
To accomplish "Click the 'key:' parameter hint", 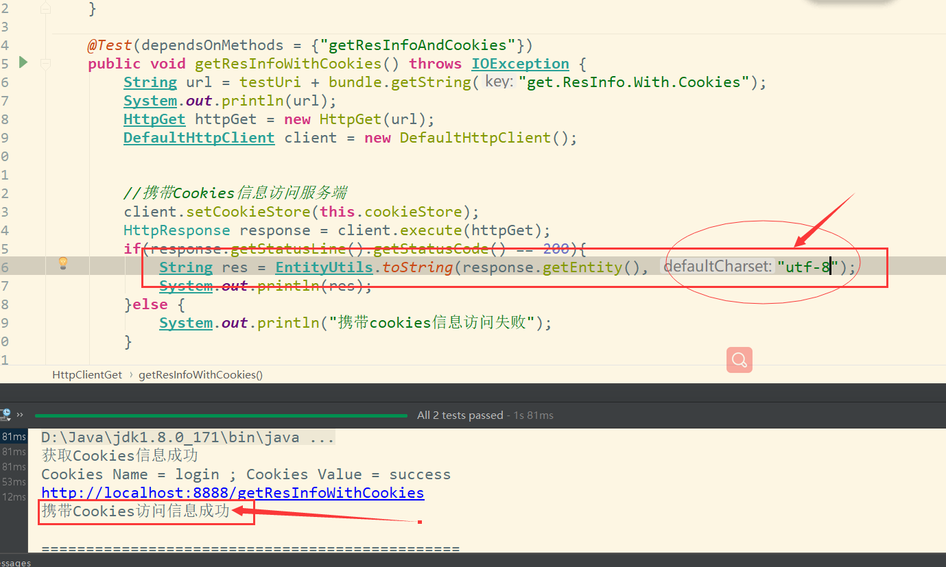I will pyautogui.click(x=499, y=82).
